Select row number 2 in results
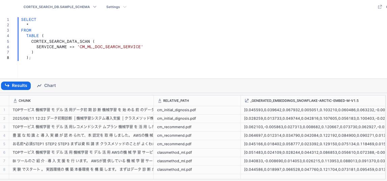The width and height of the screenshot is (387, 181). (x=4, y=118)
